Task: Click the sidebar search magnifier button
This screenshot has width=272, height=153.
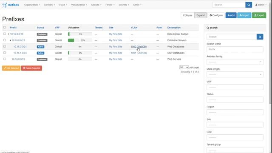Action: coord(260,37)
